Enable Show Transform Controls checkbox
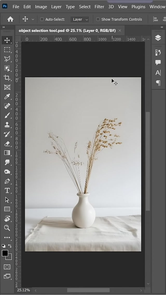Viewport: 166px width, 295px height. point(98,19)
